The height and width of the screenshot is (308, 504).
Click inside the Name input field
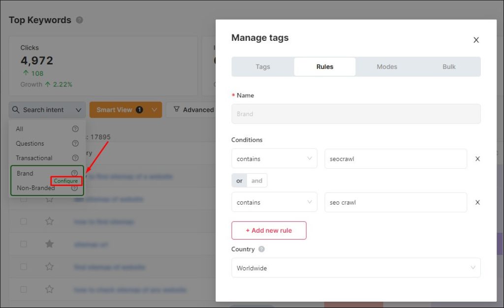[356, 114]
